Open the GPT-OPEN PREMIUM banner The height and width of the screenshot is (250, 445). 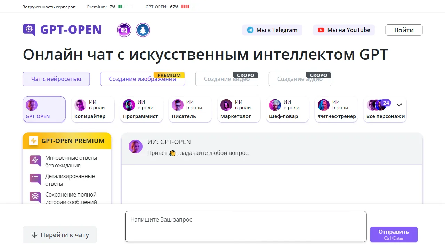(67, 141)
